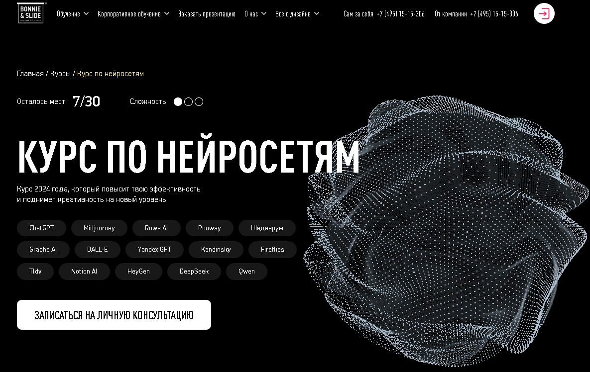Viewport: 590px width, 372px height.
Task: Click the Rows AI tag
Action: click(156, 228)
